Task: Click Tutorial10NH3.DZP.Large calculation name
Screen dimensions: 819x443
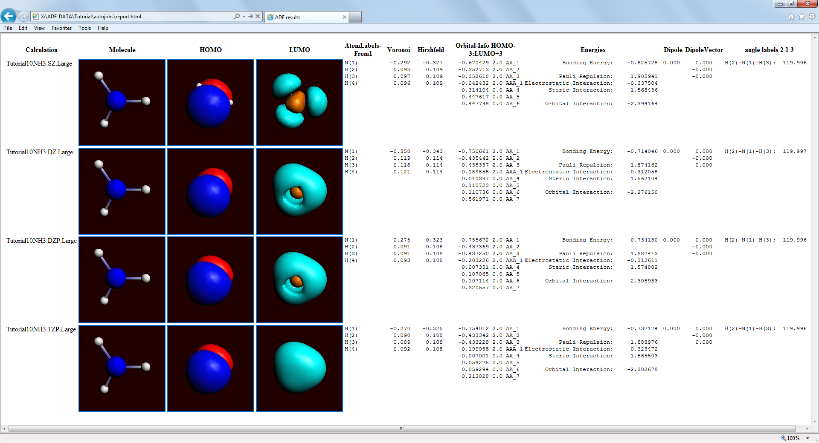Action: [41, 241]
